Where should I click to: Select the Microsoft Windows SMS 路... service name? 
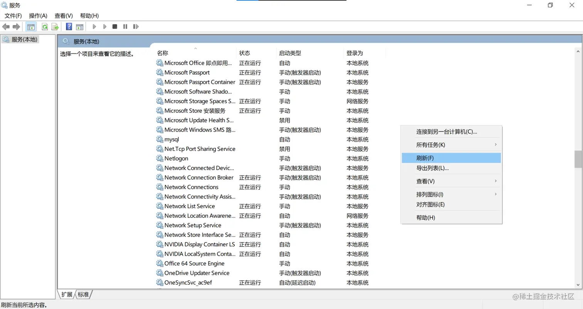[200, 130]
